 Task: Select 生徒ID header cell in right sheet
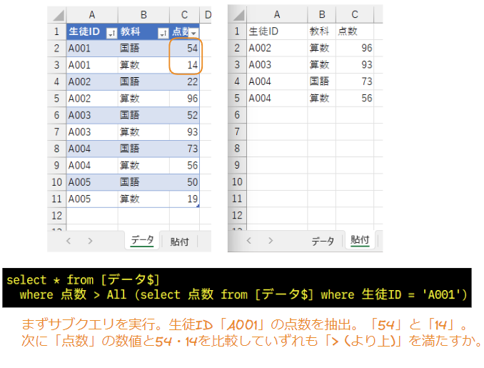point(277,31)
